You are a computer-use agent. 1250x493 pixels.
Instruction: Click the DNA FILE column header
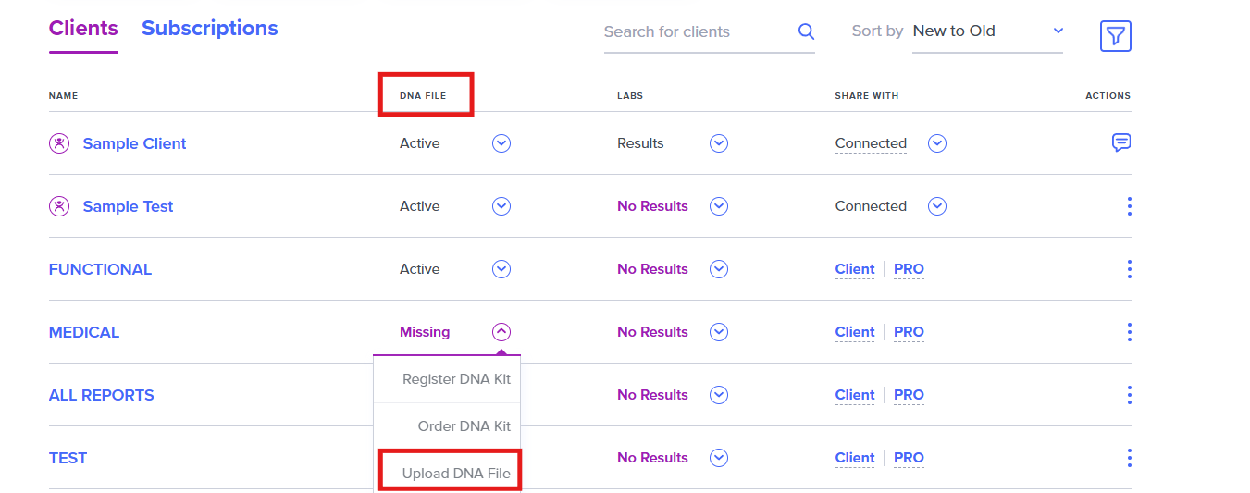click(423, 95)
